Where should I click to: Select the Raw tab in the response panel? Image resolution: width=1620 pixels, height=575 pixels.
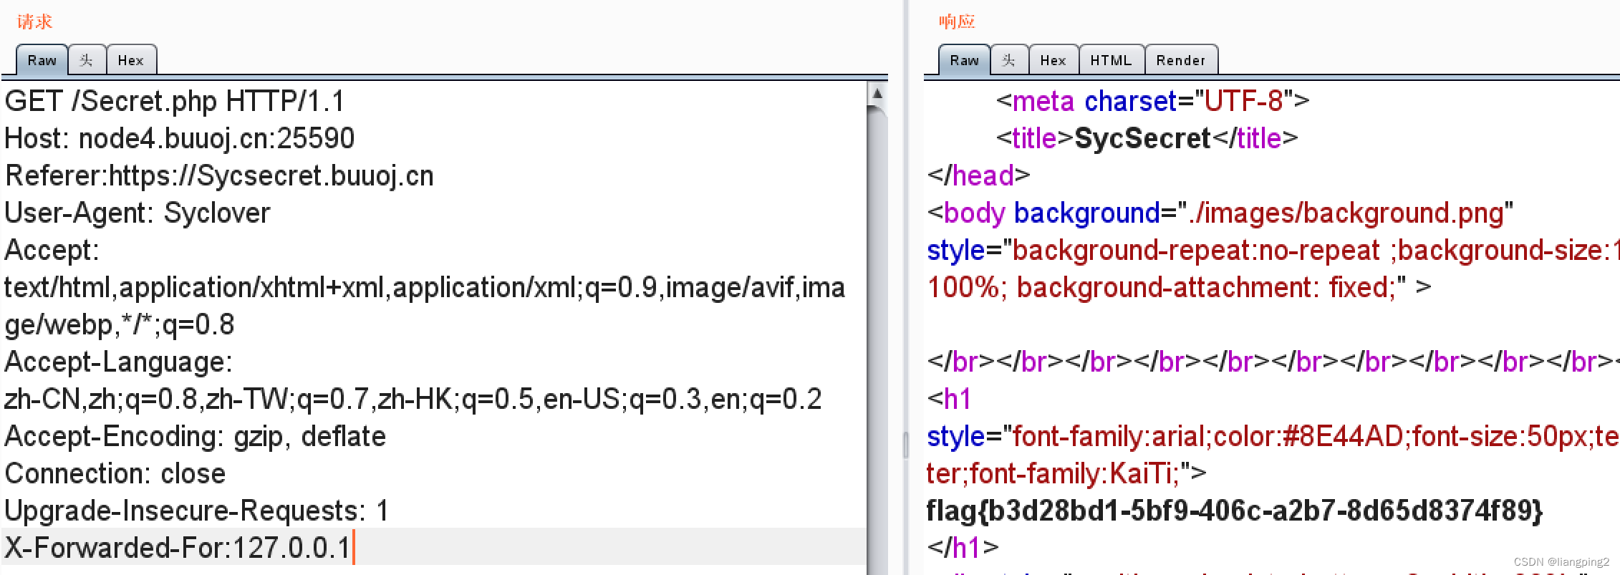point(965,60)
